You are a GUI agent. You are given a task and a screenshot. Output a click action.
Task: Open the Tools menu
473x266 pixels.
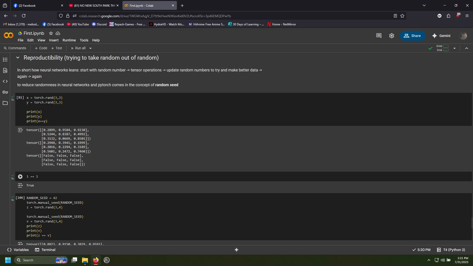tap(84, 40)
